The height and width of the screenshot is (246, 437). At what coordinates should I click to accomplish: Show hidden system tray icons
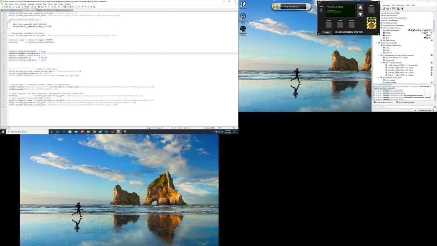(x=213, y=132)
